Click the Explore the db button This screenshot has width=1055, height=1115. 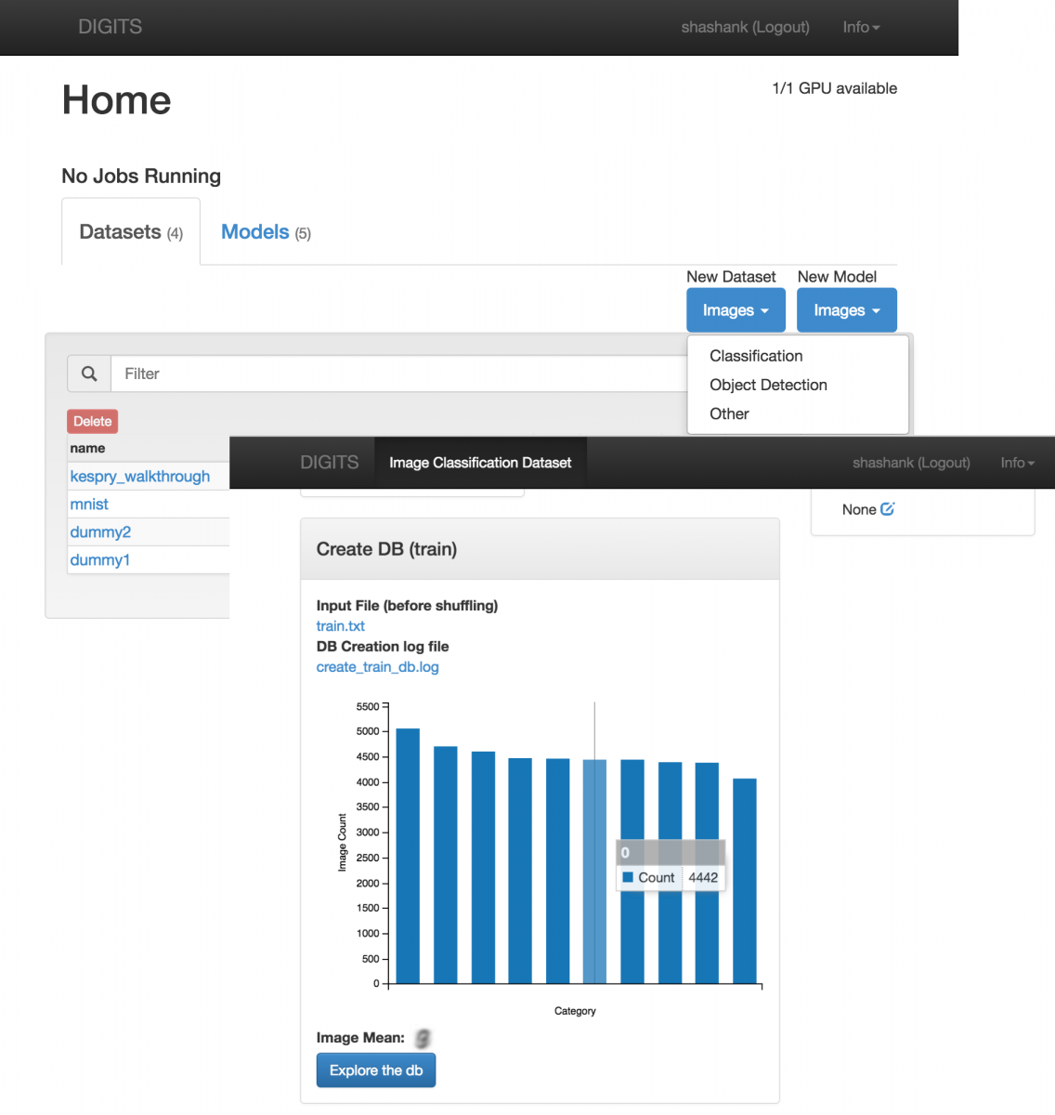pos(376,1070)
